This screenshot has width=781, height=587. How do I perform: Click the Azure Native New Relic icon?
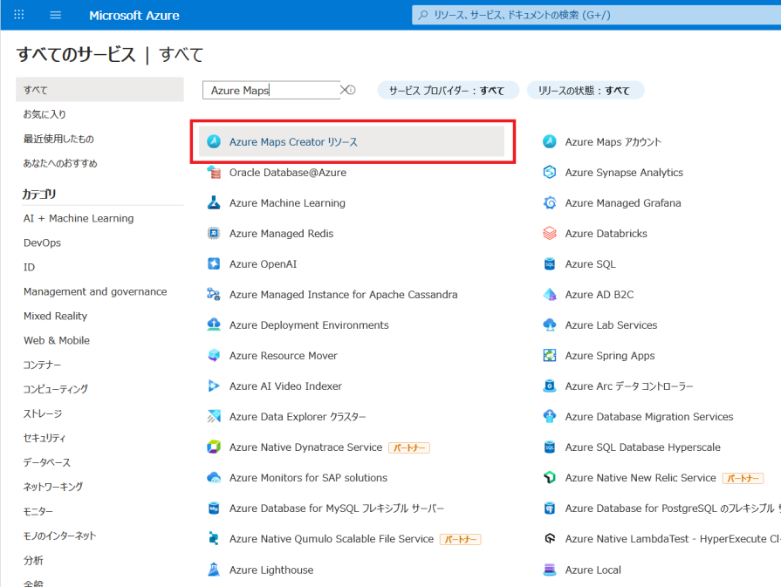pos(550,477)
